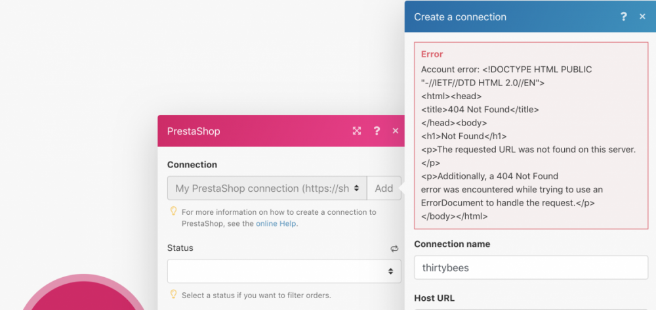Viewport: 656px width, 310px height.
Task: Open the Status dropdown
Action: [x=284, y=271]
